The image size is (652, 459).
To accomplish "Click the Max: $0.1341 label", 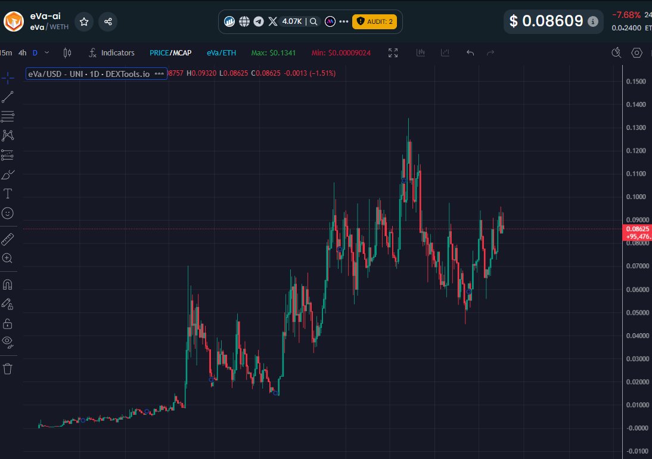I will coord(273,53).
